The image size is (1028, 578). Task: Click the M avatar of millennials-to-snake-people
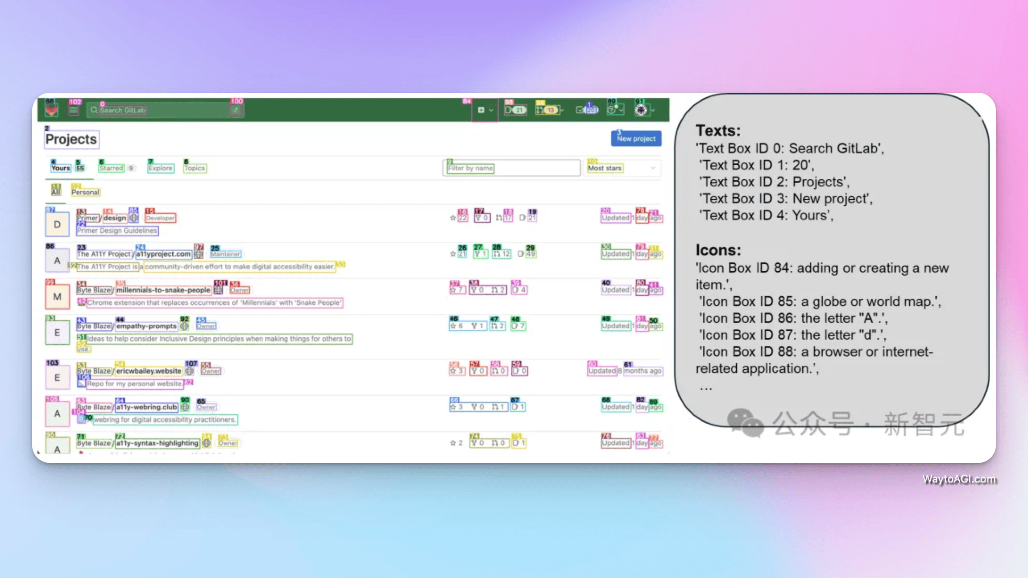click(x=57, y=297)
